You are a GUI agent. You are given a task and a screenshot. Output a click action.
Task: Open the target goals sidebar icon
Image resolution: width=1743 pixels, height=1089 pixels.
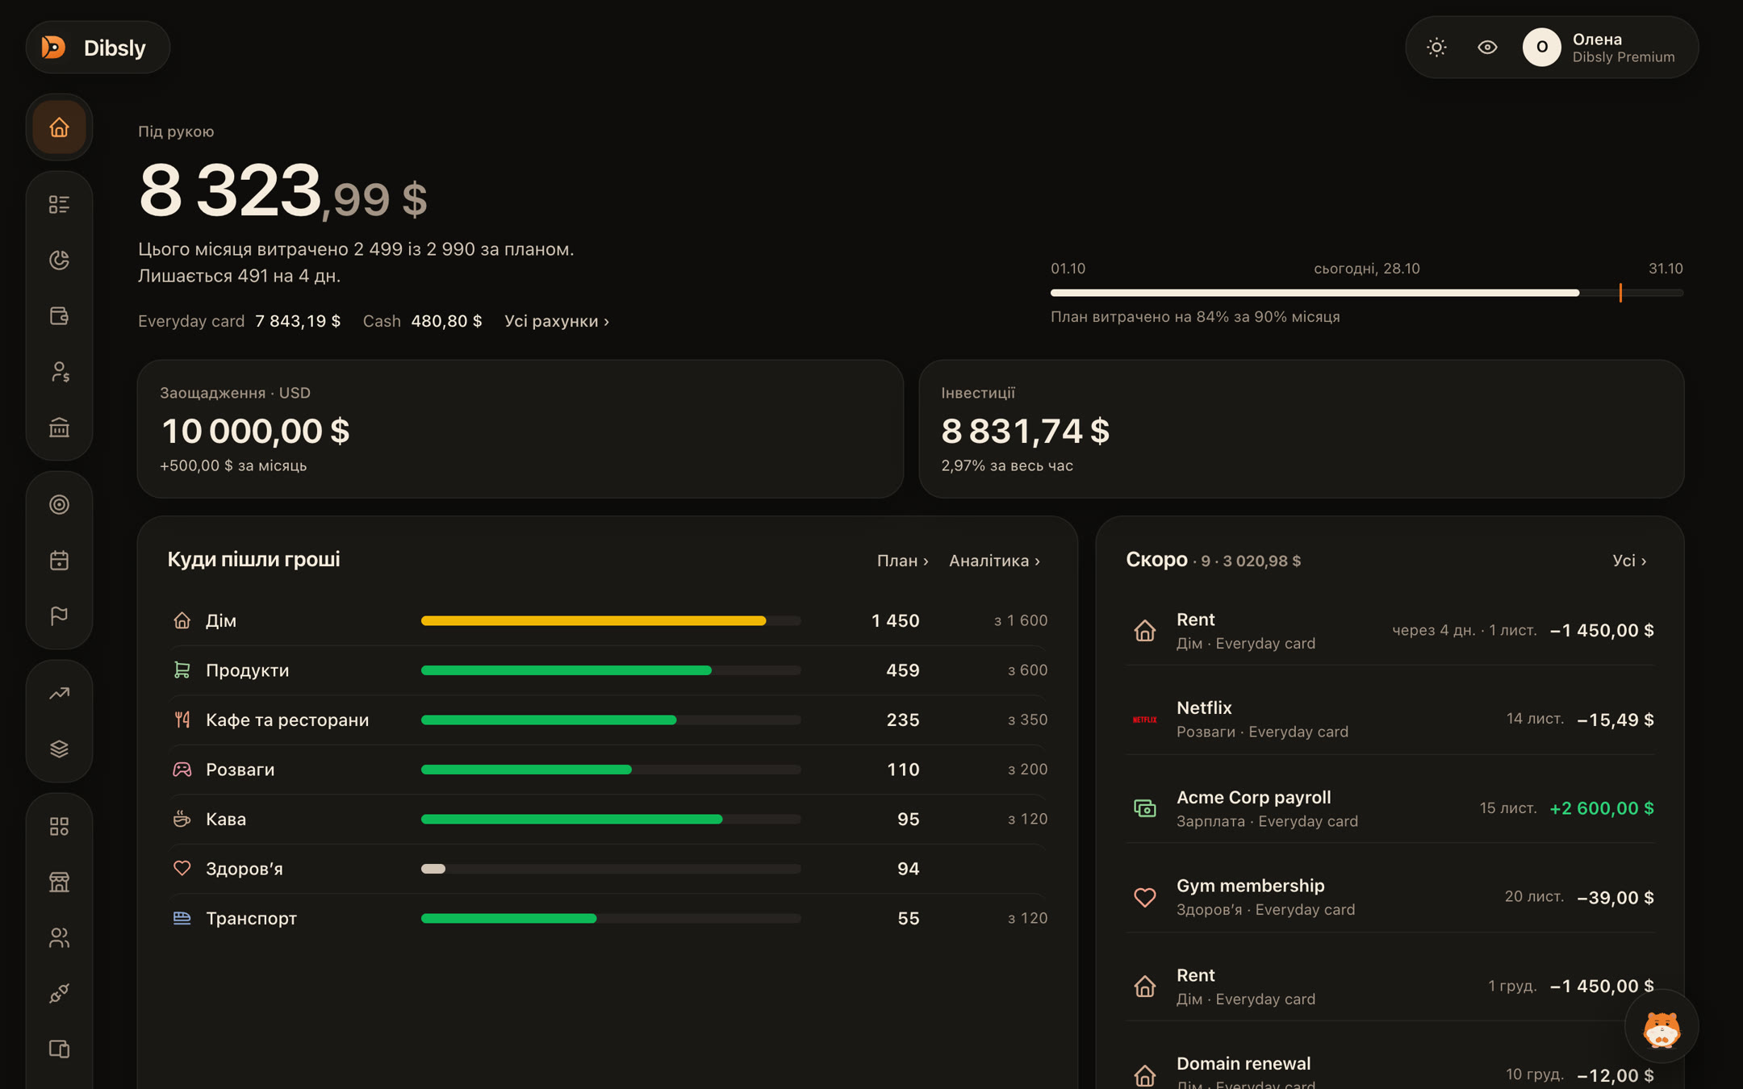point(59,505)
